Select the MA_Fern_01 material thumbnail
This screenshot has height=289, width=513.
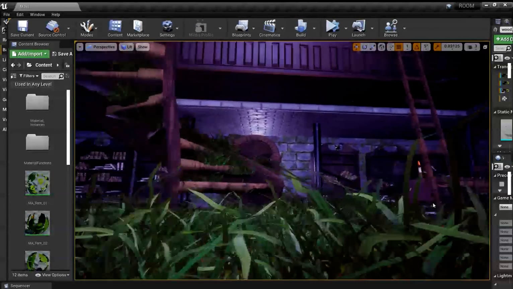click(38, 183)
